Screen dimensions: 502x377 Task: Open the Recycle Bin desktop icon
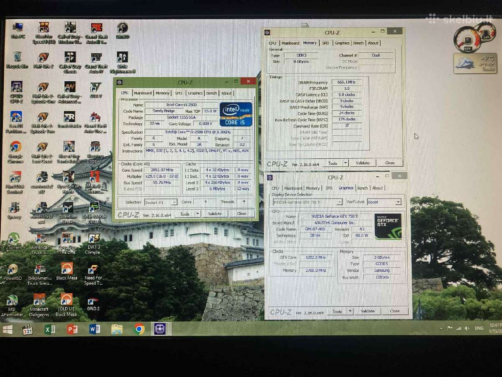coord(17,60)
